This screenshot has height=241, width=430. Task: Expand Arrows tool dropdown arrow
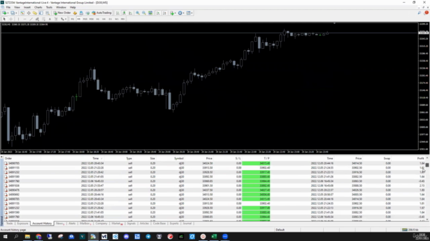pyautogui.click(x=66, y=19)
